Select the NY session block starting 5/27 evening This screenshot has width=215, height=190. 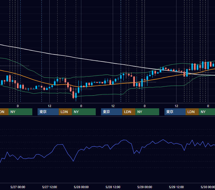pos(84,112)
